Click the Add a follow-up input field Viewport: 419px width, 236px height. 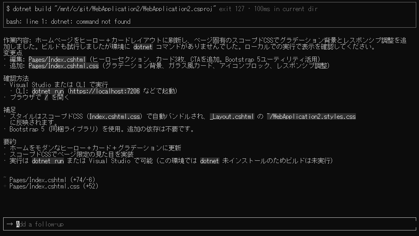209,224
